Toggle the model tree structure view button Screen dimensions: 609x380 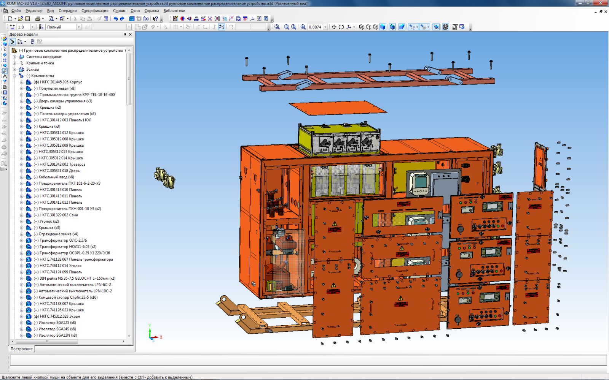[13, 41]
